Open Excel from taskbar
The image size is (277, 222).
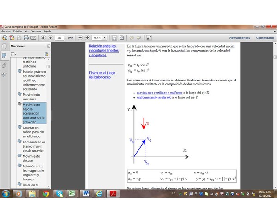coord(72,194)
